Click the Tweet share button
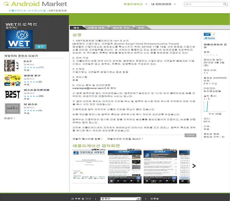This screenshot has height=201, width=230. pos(210,38)
